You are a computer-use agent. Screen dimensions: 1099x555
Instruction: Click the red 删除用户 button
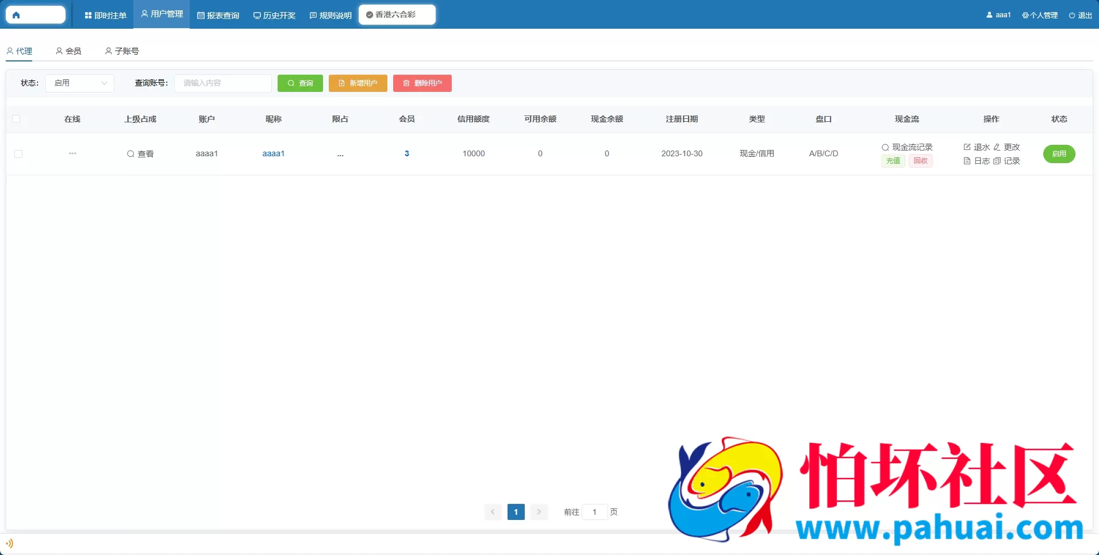422,83
